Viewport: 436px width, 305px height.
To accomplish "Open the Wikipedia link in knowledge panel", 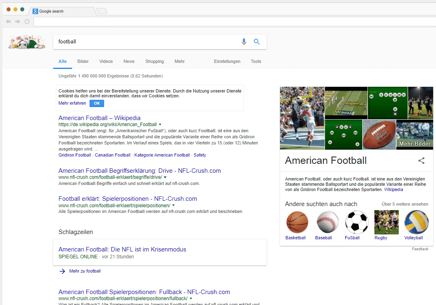I will (393, 189).
